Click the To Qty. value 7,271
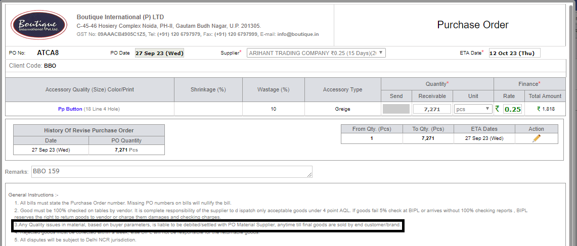Image resolution: width=577 pixels, height=246 pixels. pyautogui.click(x=428, y=138)
